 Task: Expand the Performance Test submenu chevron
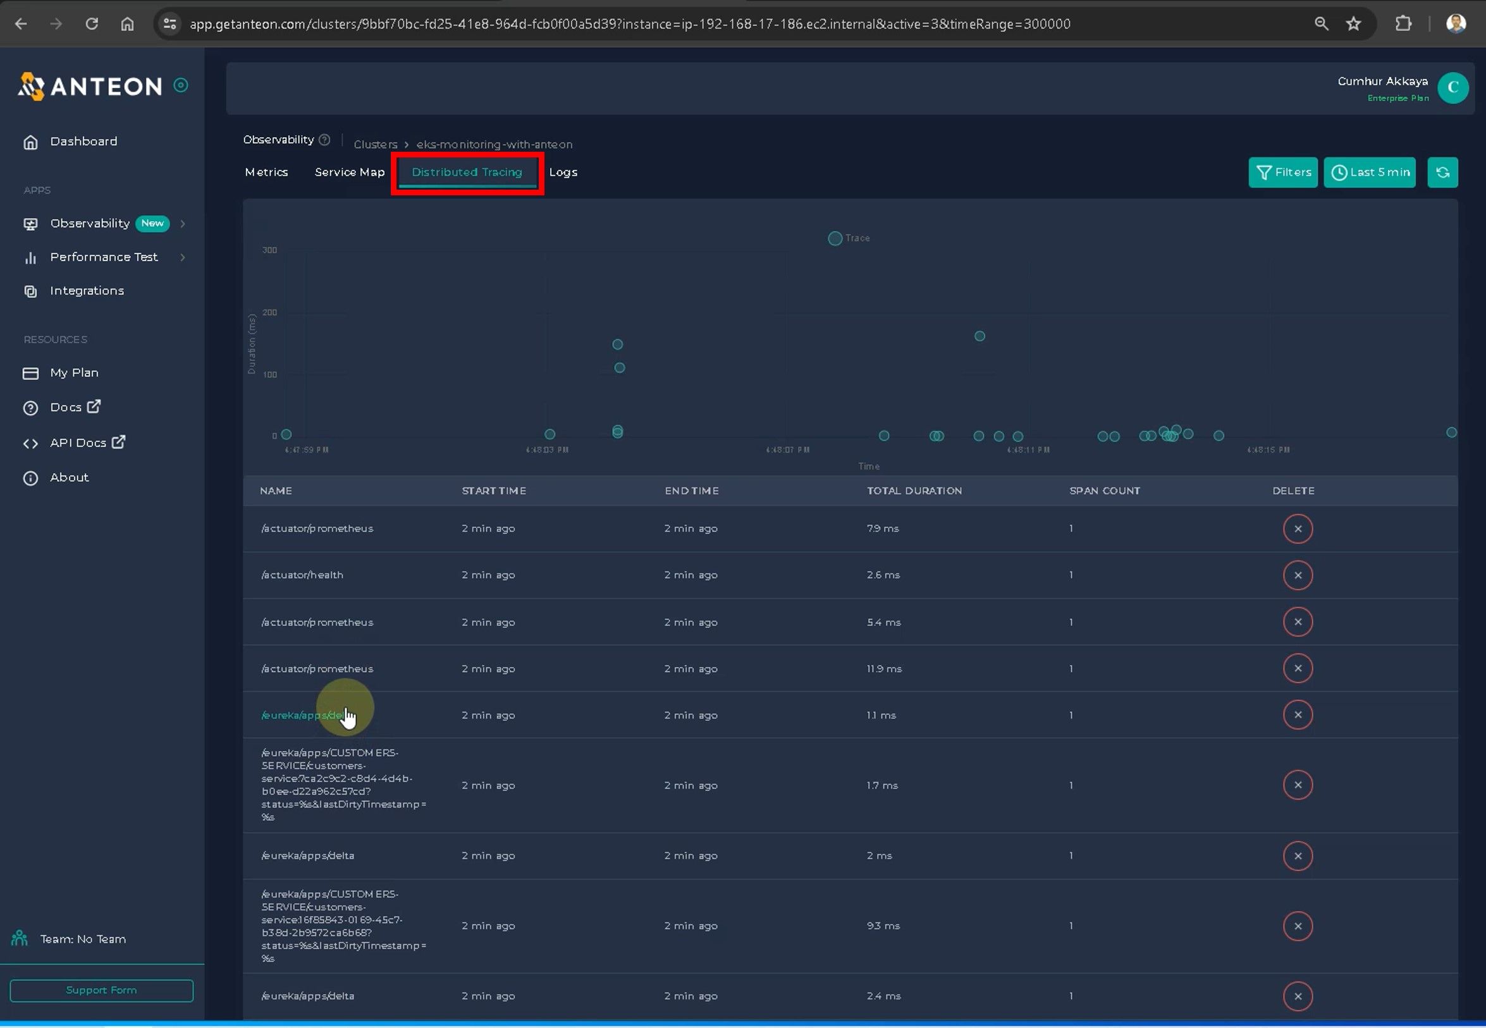pyautogui.click(x=183, y=258)
